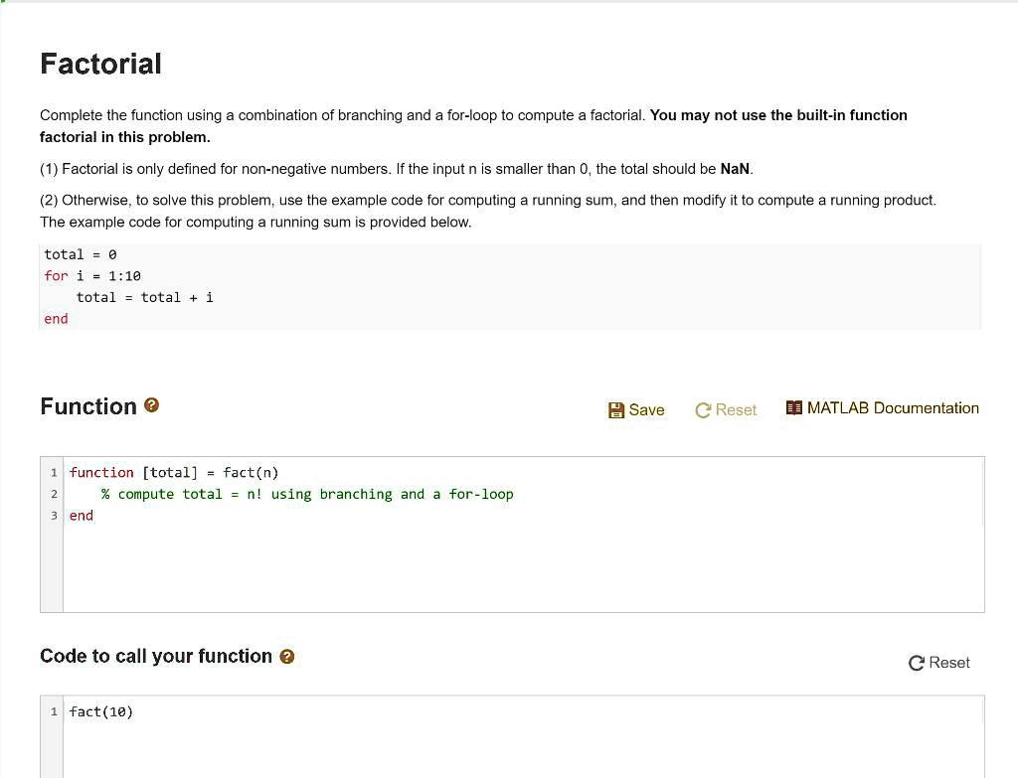Click the fact(10) call code line
The width and height of the screenshot is (1018, 778).
point(101,711)
